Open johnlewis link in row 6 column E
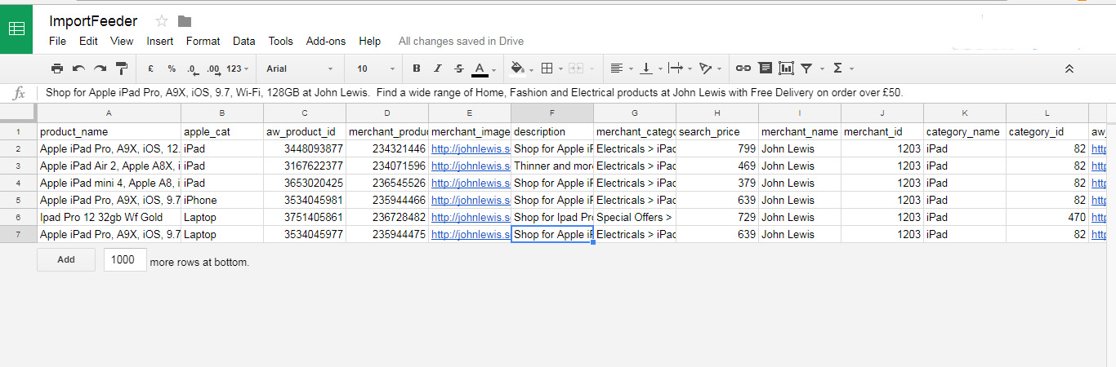The width and height of the screenshot is (1116, 367). (471, 217)
